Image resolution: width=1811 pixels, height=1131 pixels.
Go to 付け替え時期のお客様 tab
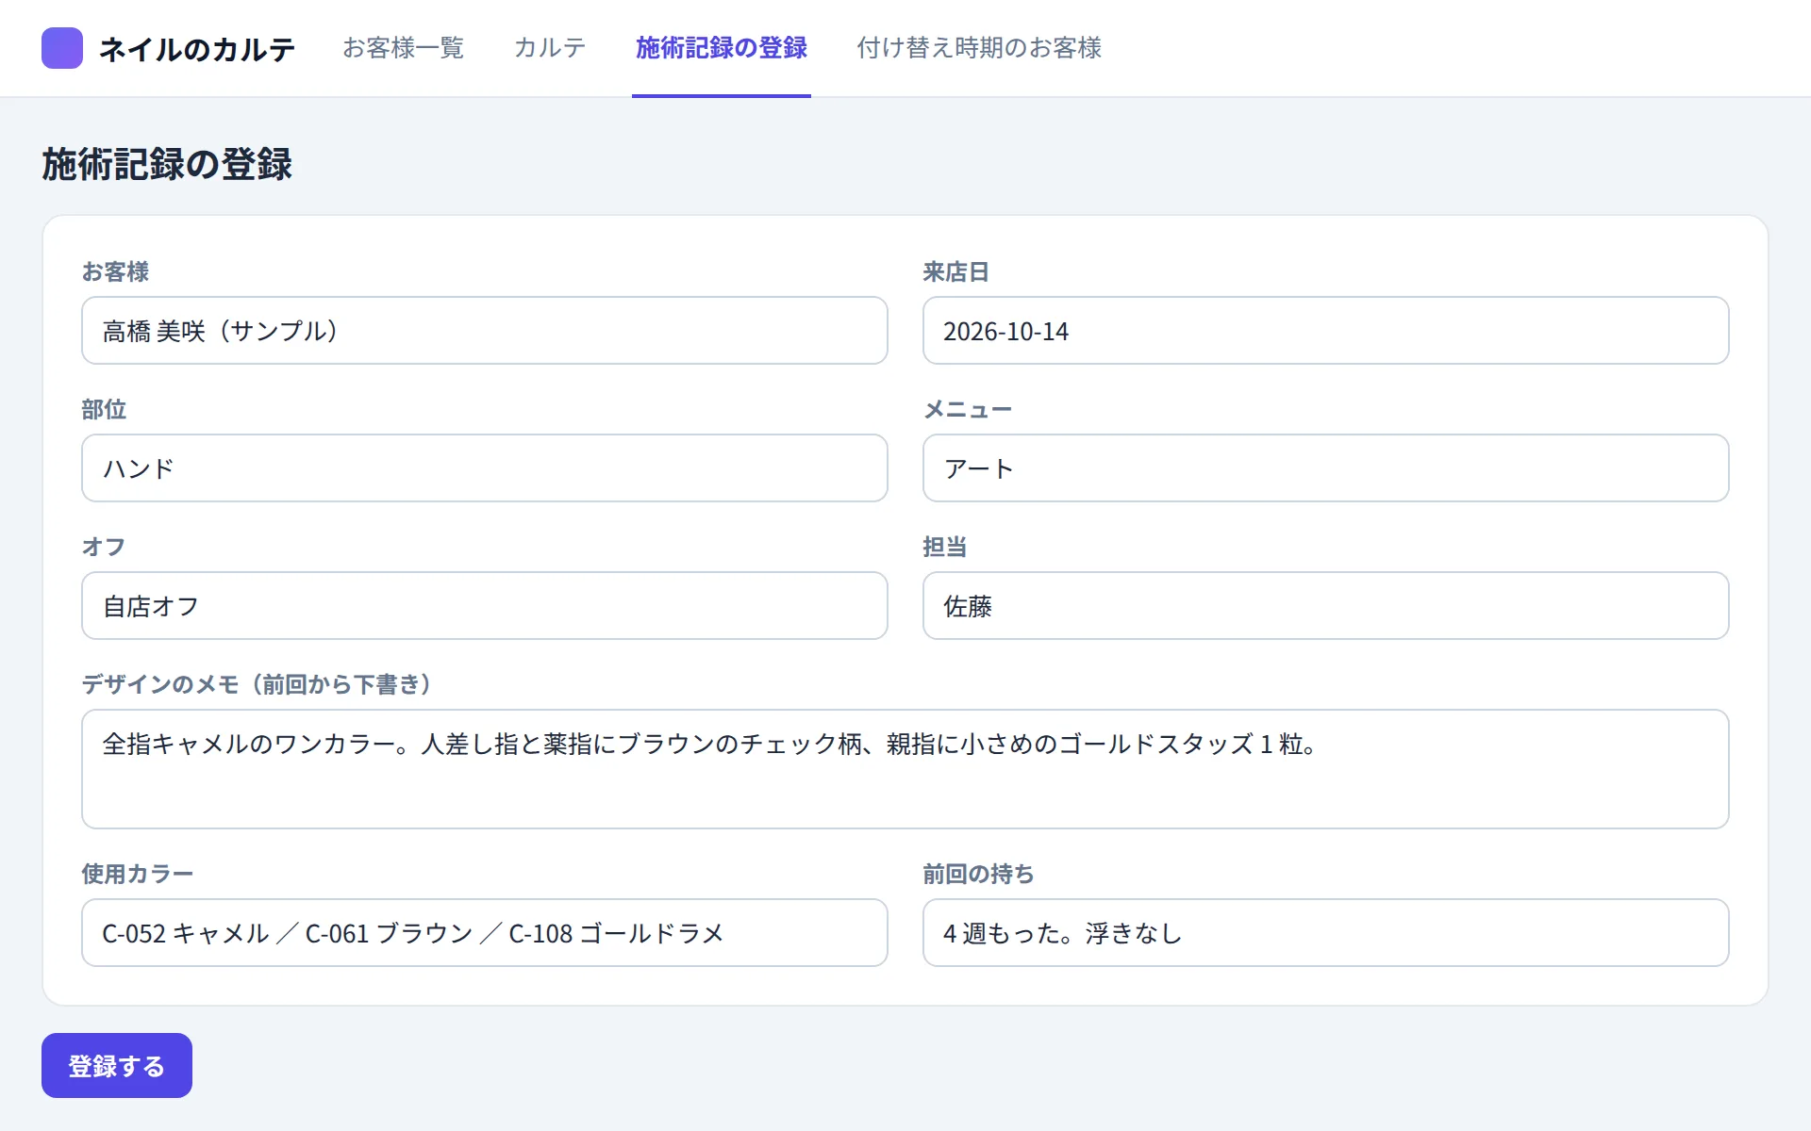tap(979, 48)
